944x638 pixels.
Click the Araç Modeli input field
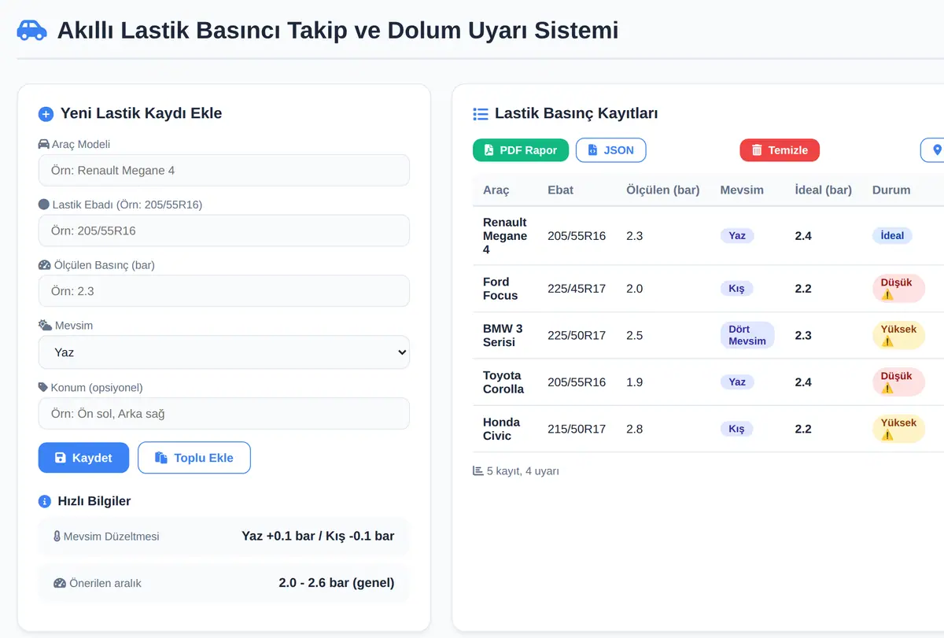(x=224, y=170)
